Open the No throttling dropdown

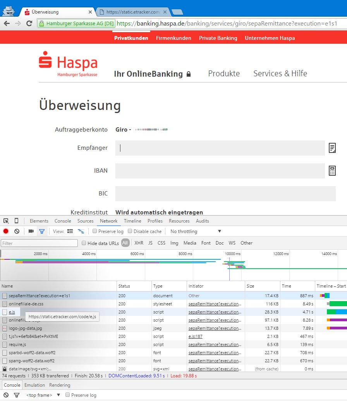(196, 231)
